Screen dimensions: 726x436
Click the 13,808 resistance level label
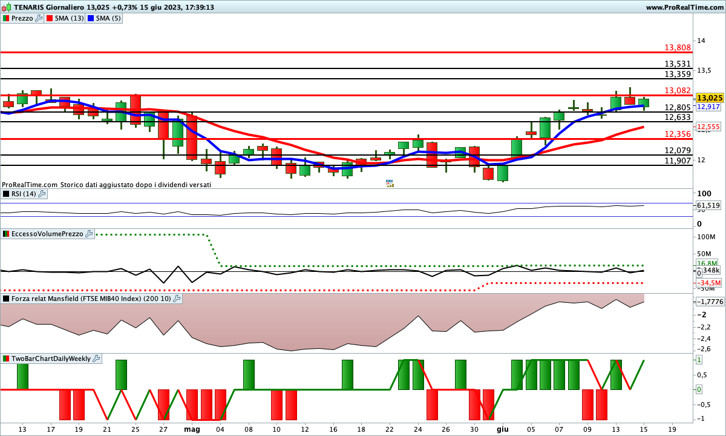pos(678,47)
